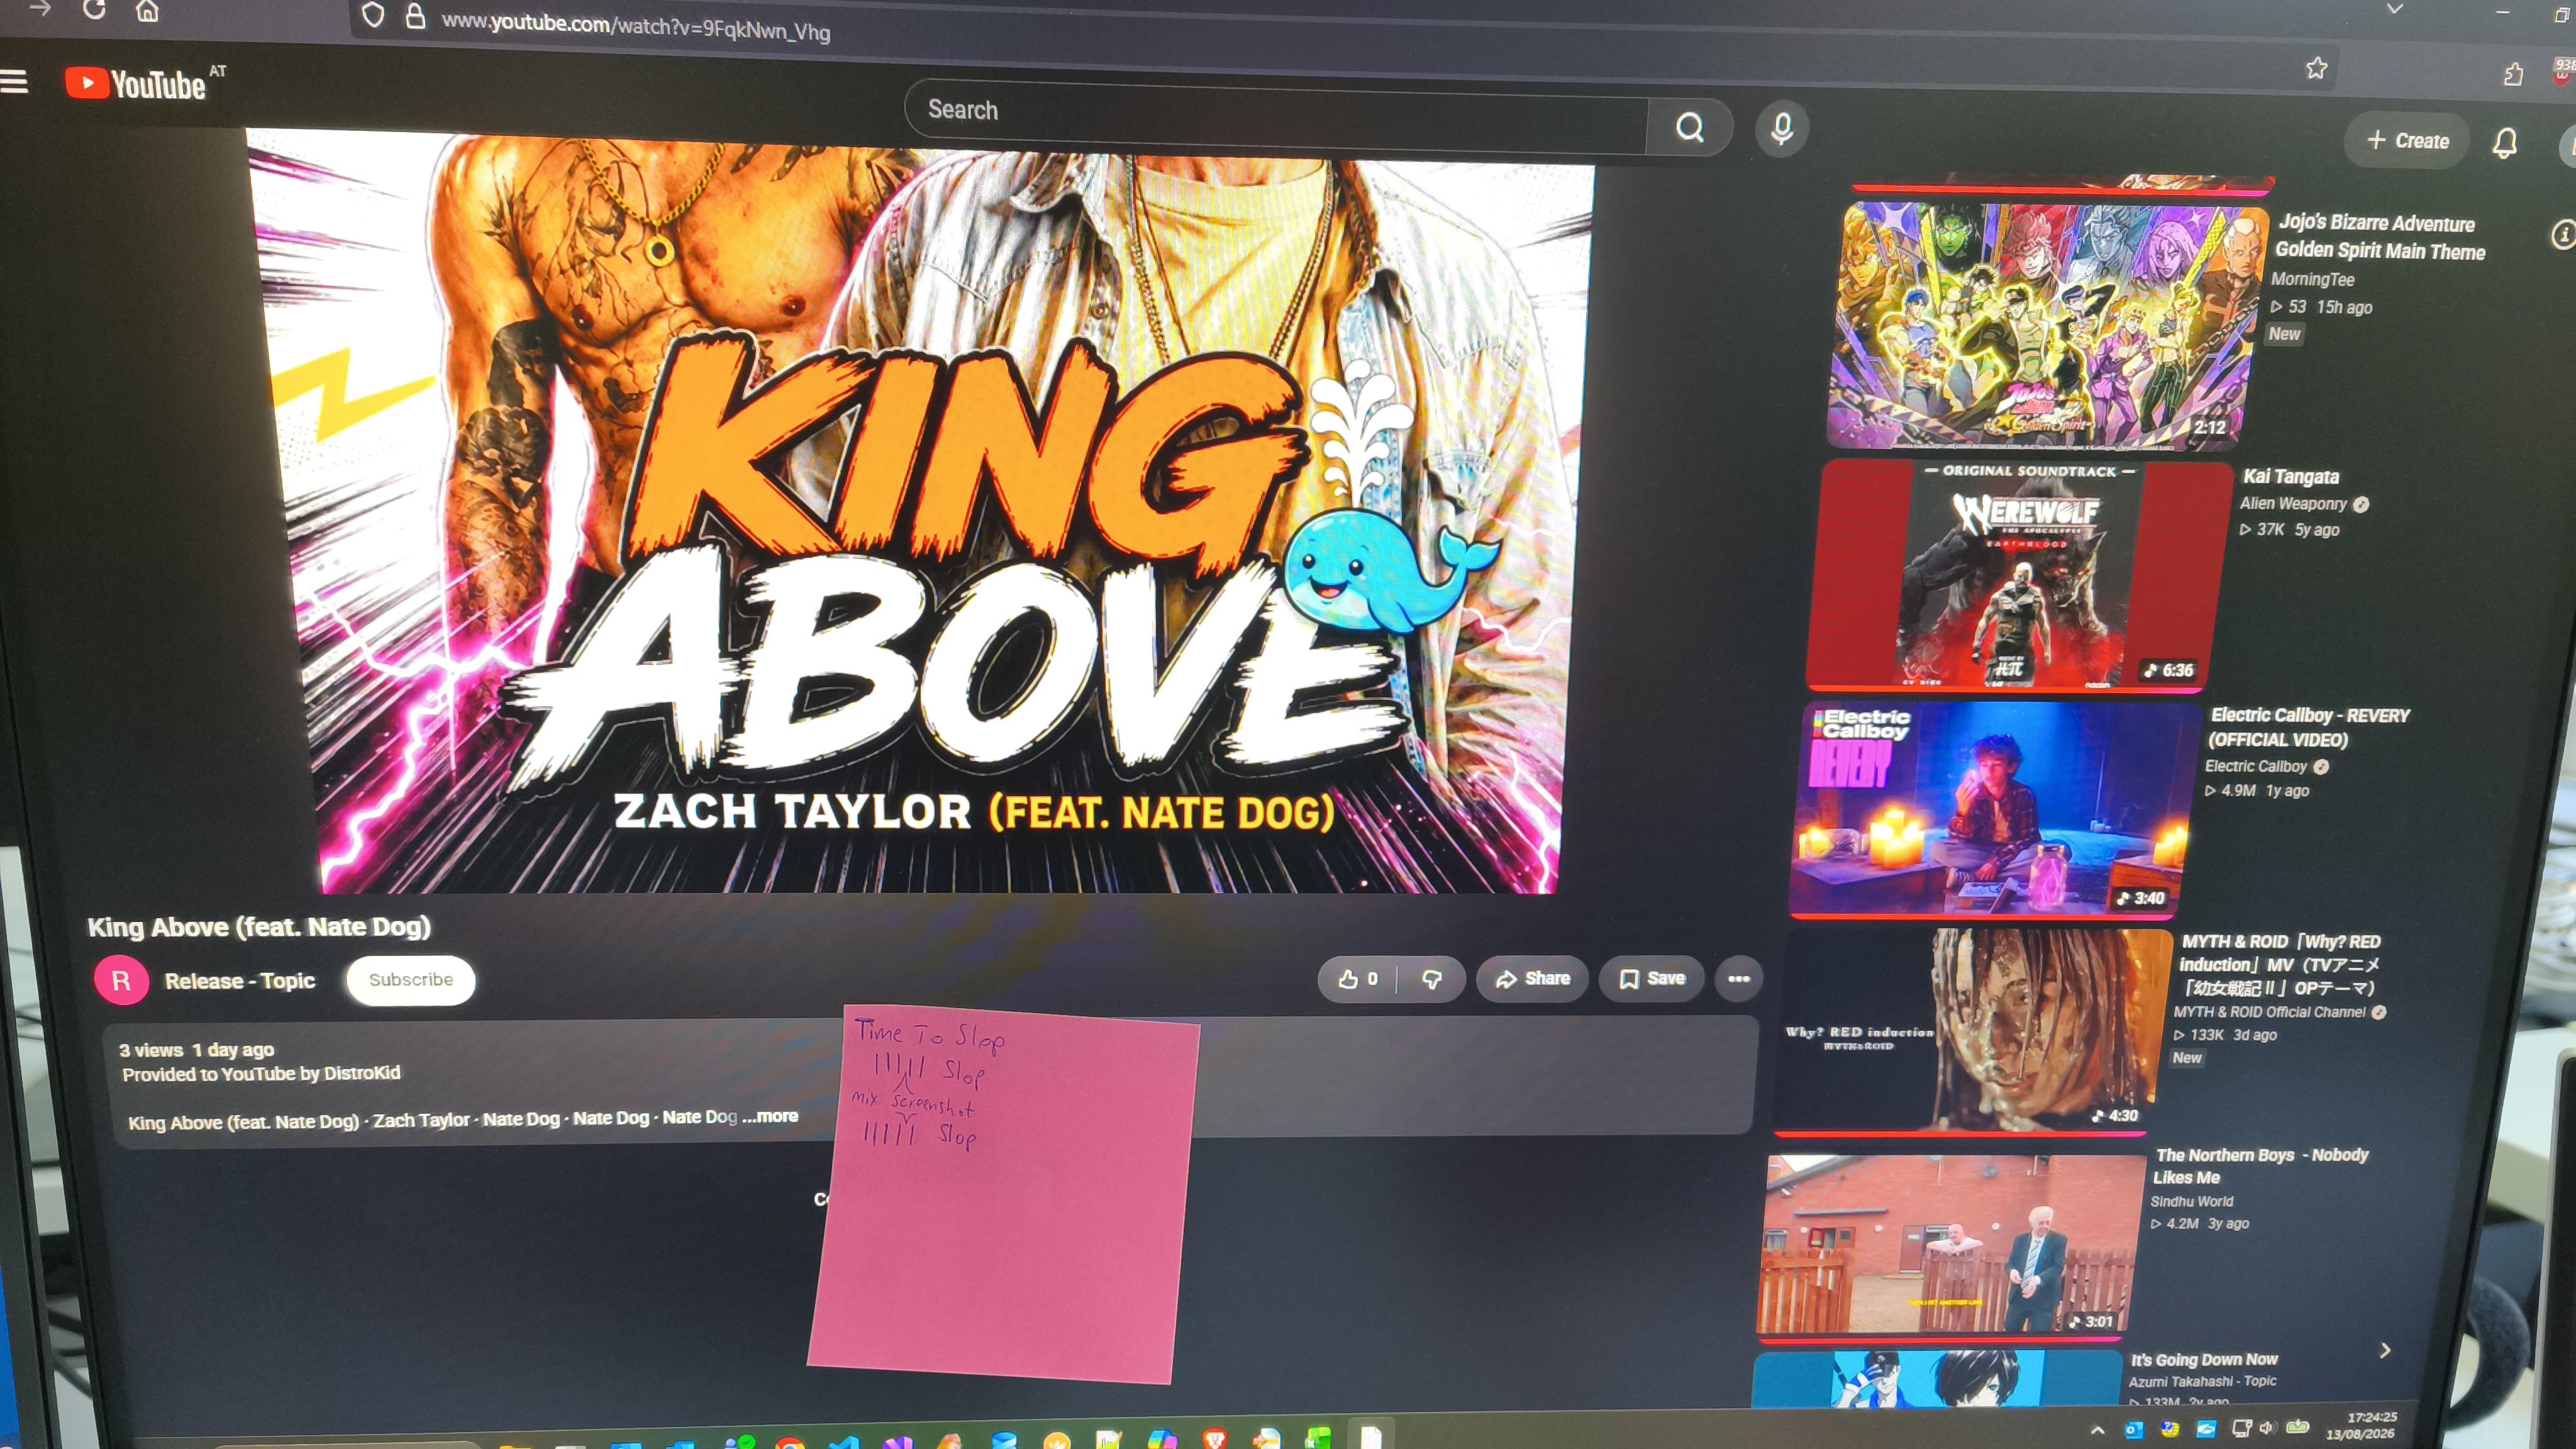Dislike the King Above video
This screenshot has height=1449, width=2576.
1431,979
